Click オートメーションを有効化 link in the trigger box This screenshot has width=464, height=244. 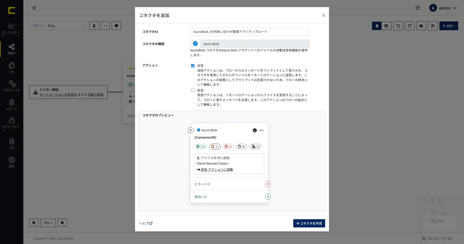coord(58,95)
